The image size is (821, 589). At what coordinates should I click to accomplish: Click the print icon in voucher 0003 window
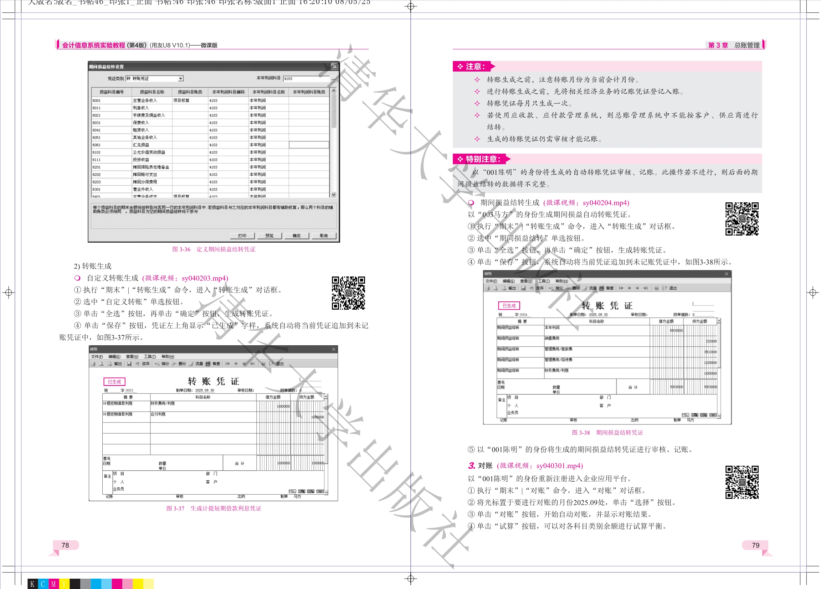(93, 363)
